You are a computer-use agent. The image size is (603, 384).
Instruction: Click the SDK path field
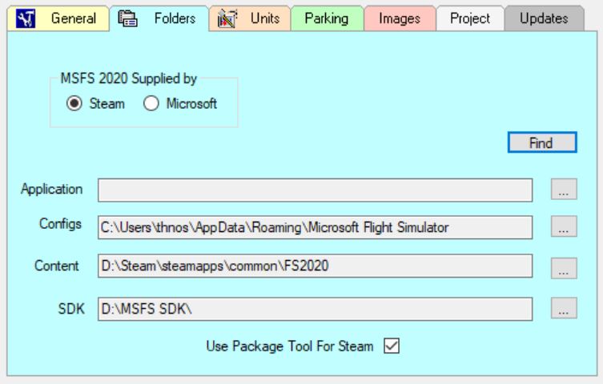click(x=316, y=309)
